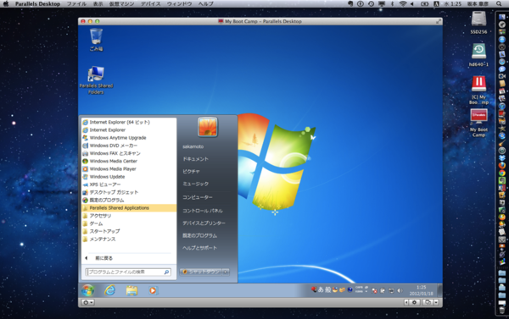Screen dimensions: 509x319
Task: Open ドキュメント from Start menu right pane
Action: click(x=195, y=159)
